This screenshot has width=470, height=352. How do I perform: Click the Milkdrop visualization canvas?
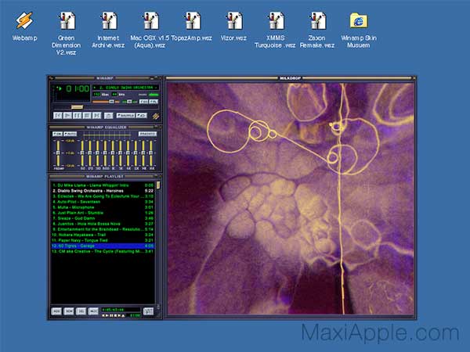(x=291, y=199)
